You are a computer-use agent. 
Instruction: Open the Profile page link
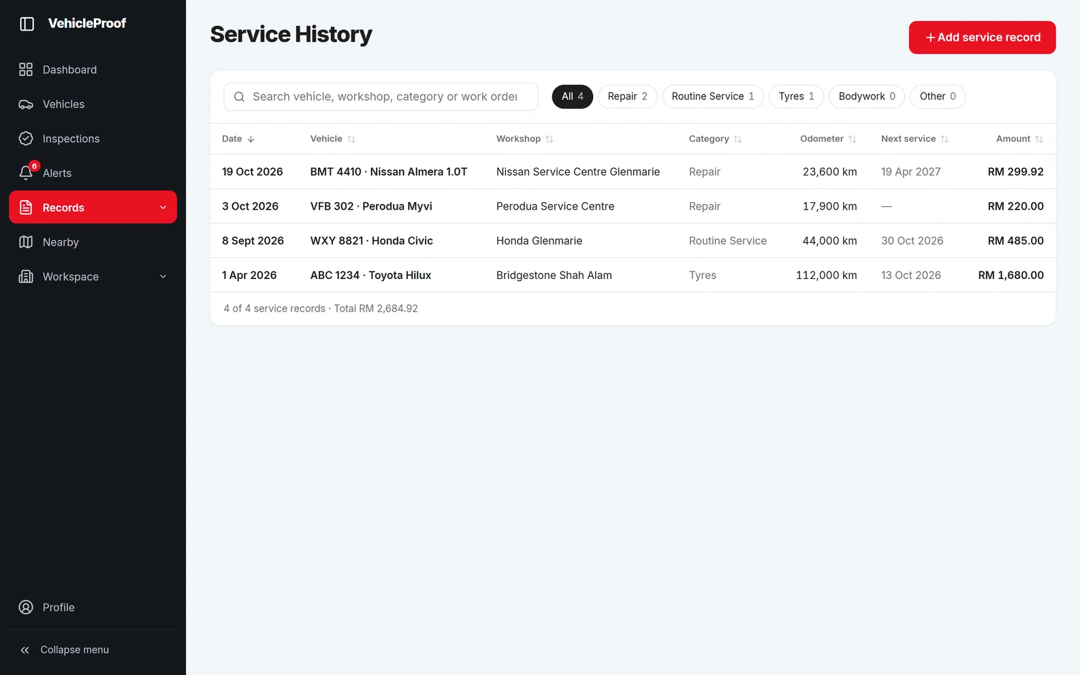(93, 608)
